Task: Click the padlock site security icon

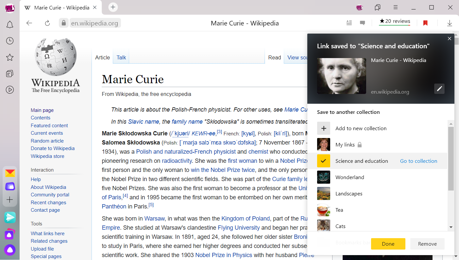Action: [x=64, y=23]
